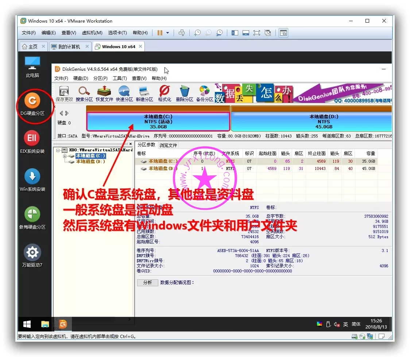Take a VMware snapshot via clock icon
410x357 pixels.
[197, 33]
